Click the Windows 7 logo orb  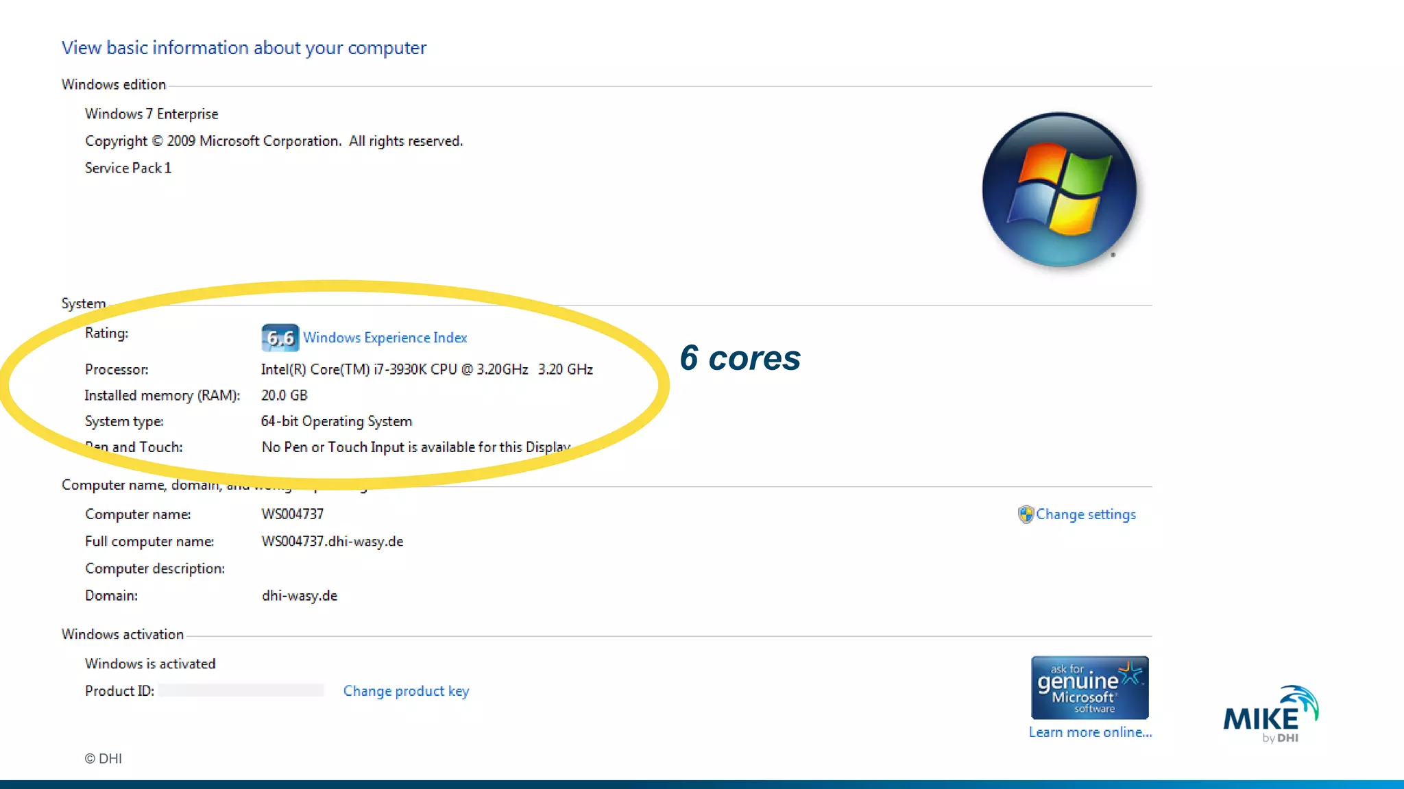(x=1059, y=190)
